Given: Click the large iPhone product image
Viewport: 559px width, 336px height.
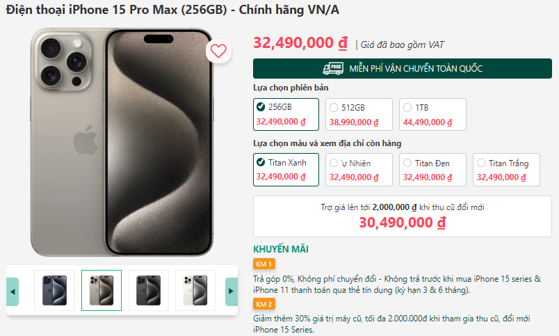Looking at the screenshot, I should (x=122, y=142).
